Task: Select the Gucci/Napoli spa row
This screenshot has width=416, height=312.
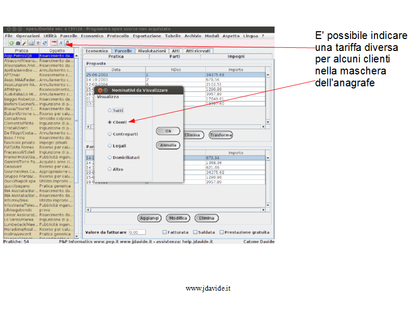Action: click(x=38, y=181)
